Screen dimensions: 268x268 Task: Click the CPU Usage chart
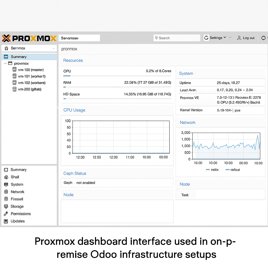tap(121, 137)
